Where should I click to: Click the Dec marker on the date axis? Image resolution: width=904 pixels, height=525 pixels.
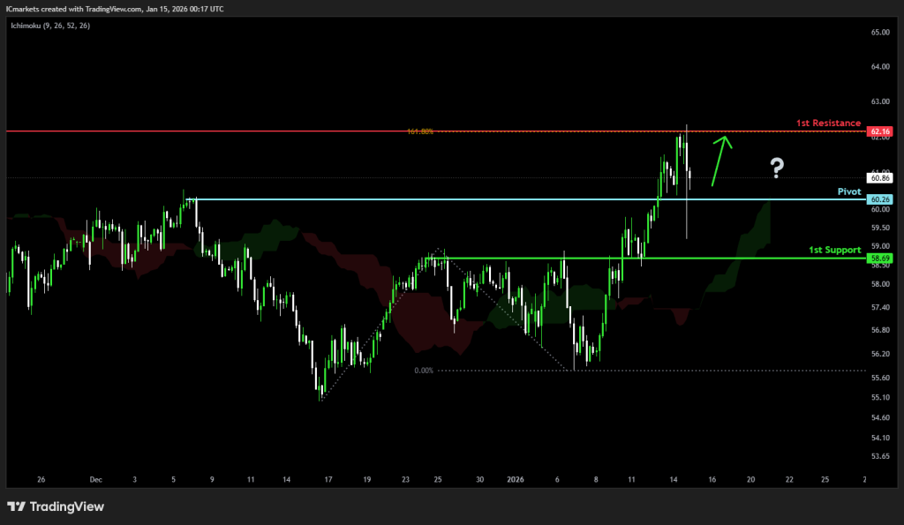click(x=95, y=480)
